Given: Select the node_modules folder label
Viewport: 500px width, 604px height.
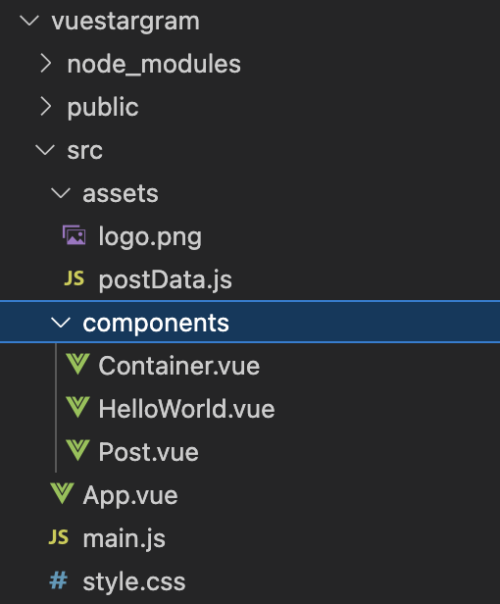Looking at the screenshot, I should coord(154,64).
